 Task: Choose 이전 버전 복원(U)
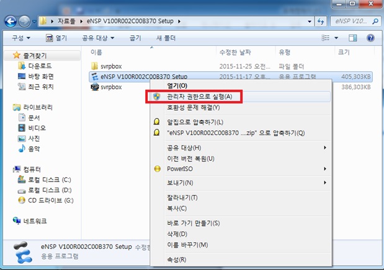click(x=241, y=159)
